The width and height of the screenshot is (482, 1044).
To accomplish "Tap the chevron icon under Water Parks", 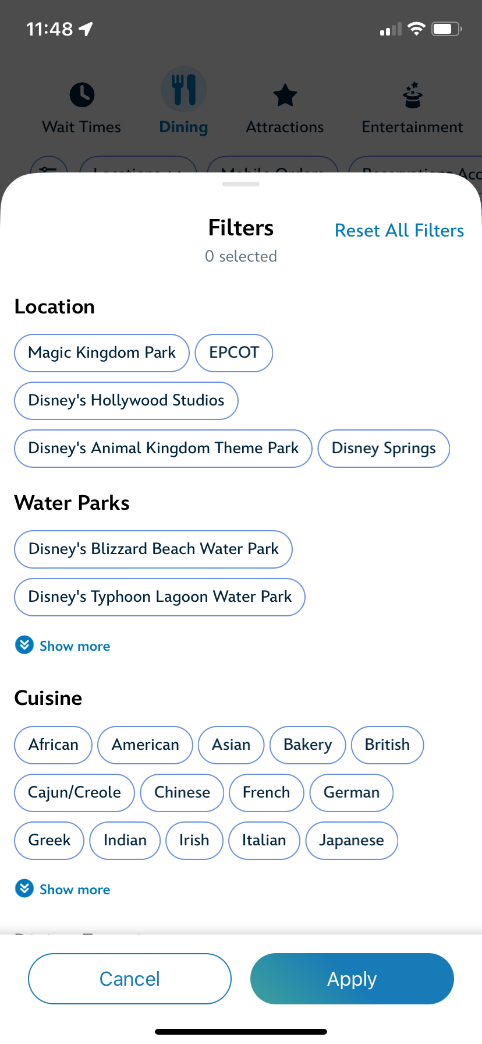I will (24, 645).
